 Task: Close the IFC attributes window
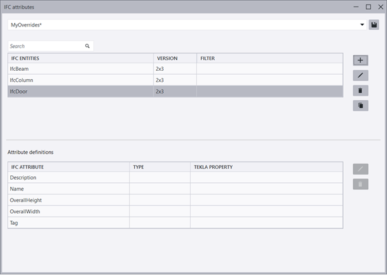point(381,7)
